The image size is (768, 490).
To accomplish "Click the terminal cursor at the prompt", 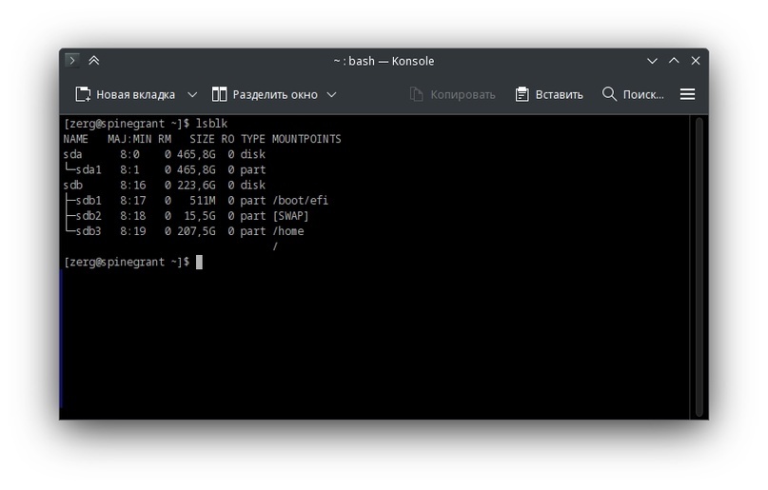I will coord(199,263).
